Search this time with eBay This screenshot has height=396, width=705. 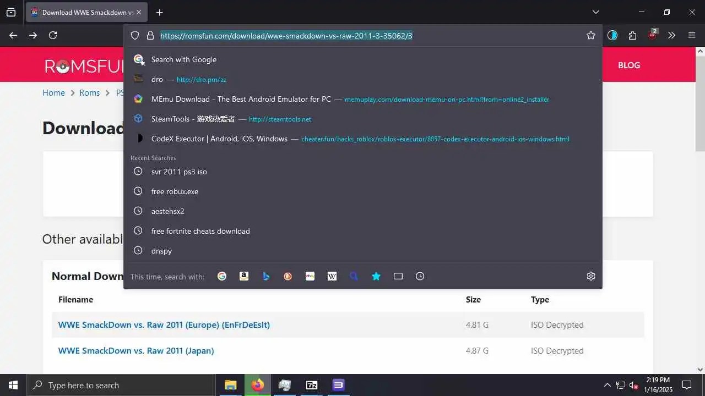click(x=310, y=276)
